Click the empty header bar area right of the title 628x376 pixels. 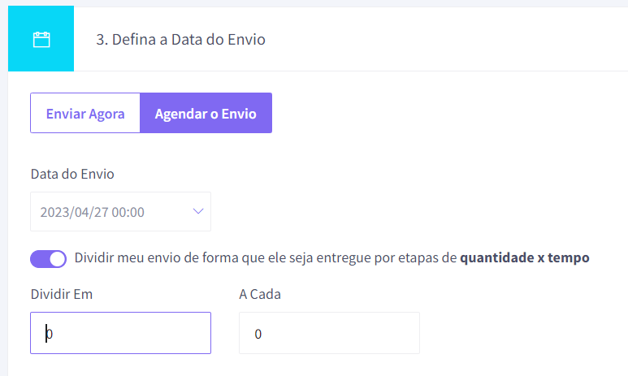pos(447,39)
